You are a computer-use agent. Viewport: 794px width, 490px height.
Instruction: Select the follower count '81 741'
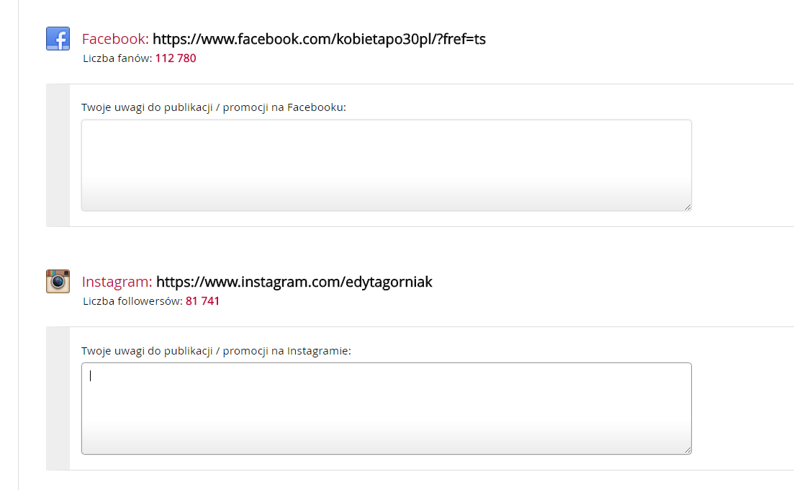pyautogui.click(x=202, y=301)
